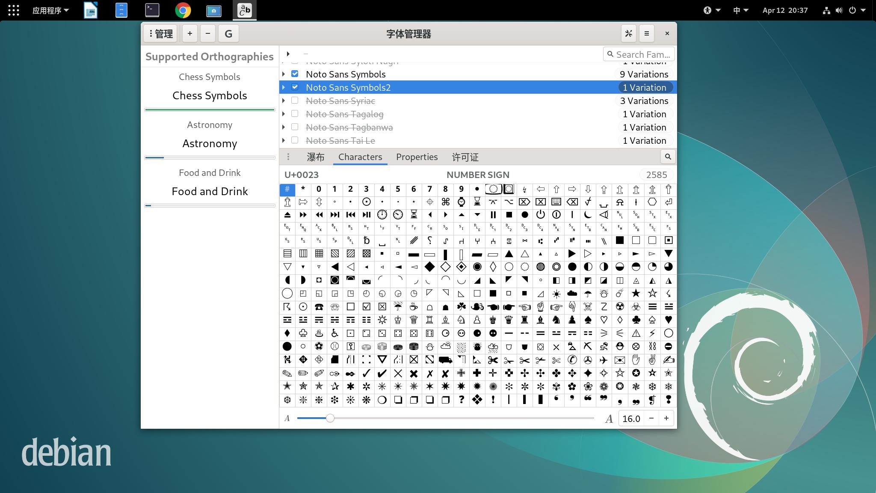
Task: Decrease font size with minus stepper
Action: 651,419
